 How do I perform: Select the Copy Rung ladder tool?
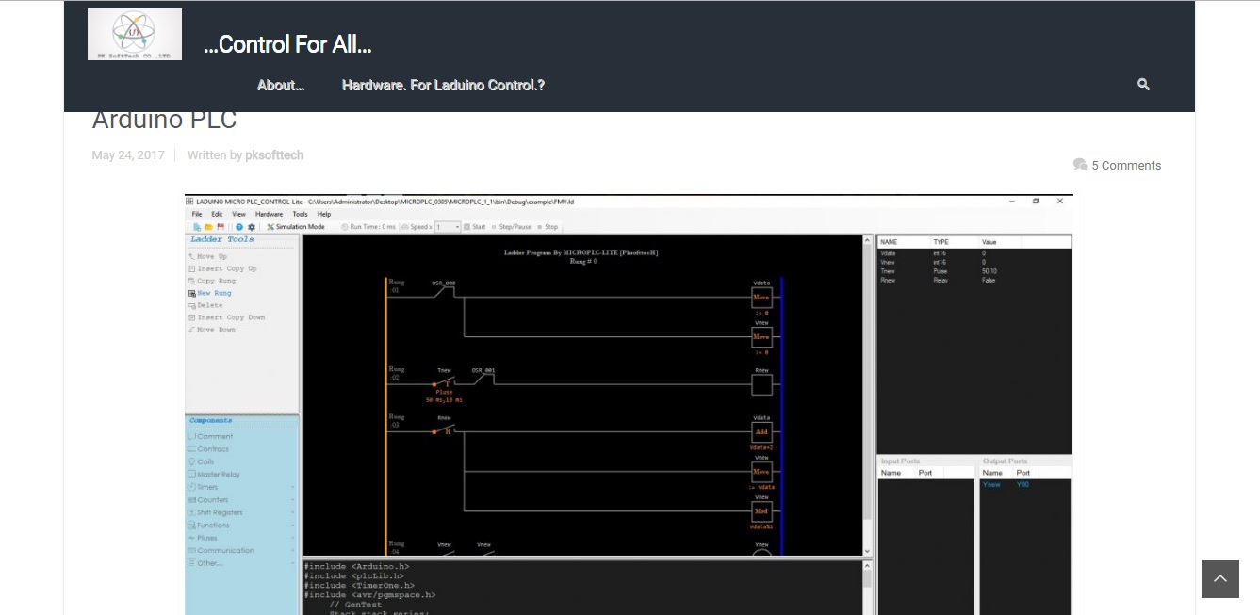coord(211,281)
